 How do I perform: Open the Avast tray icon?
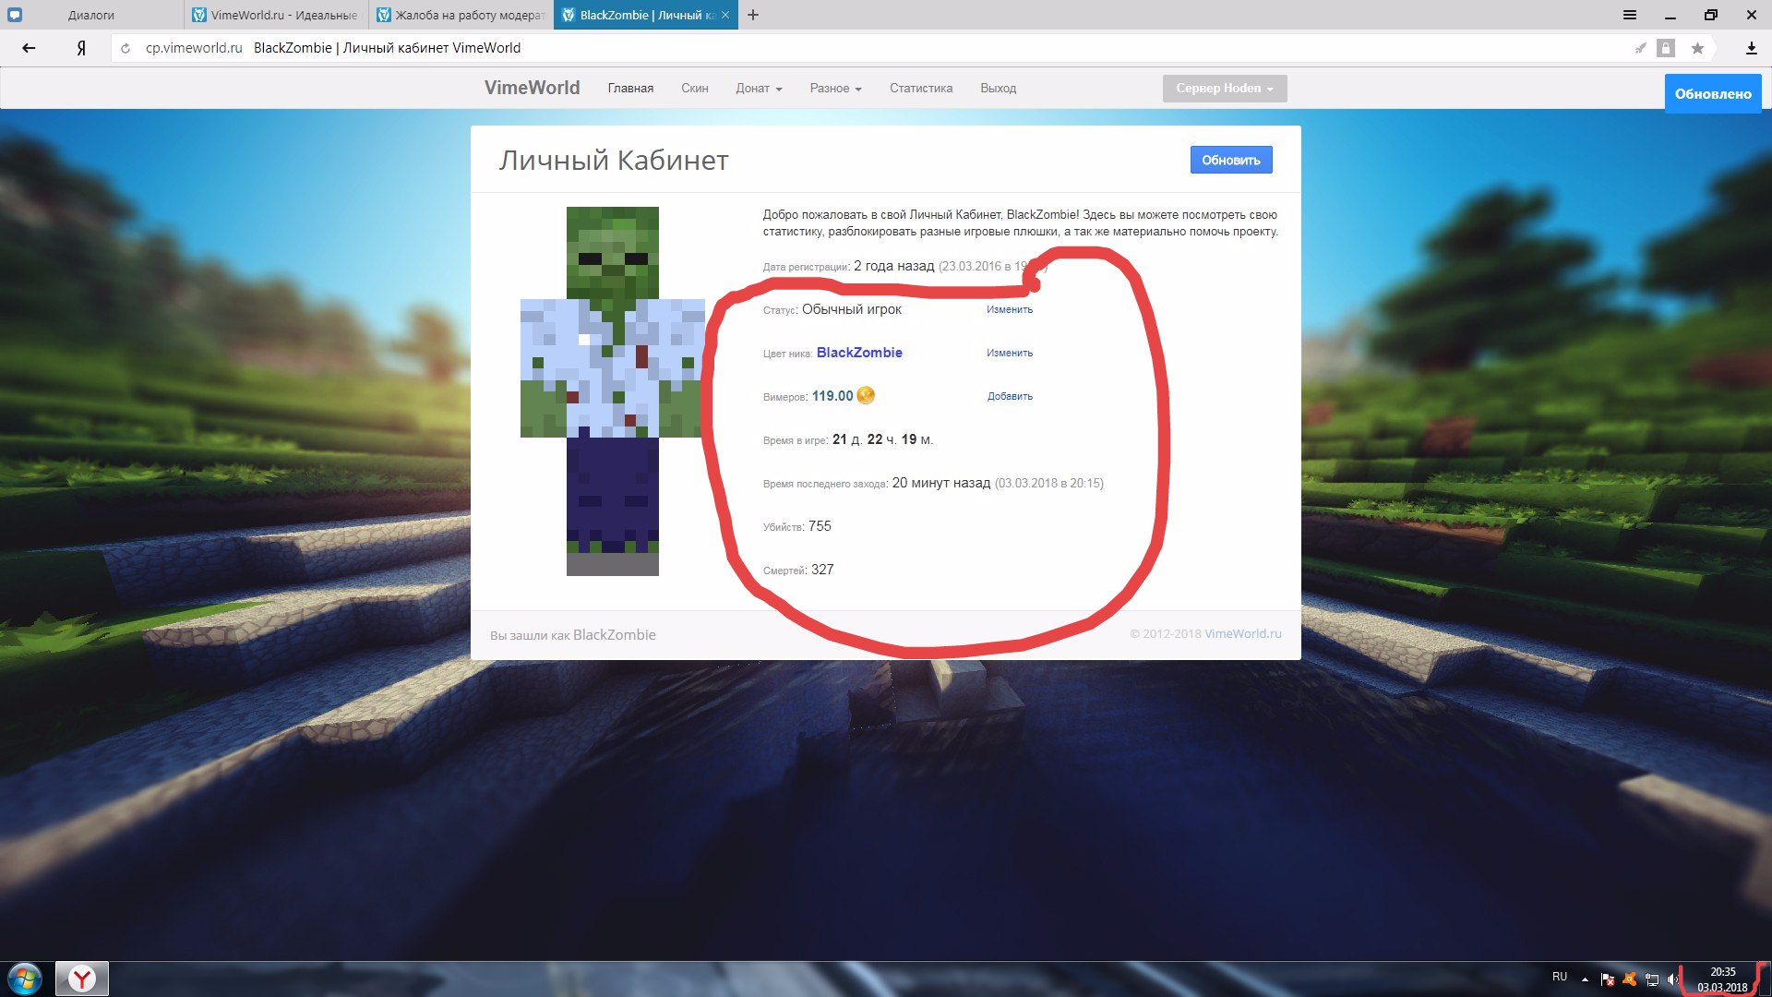point(1630,979)
